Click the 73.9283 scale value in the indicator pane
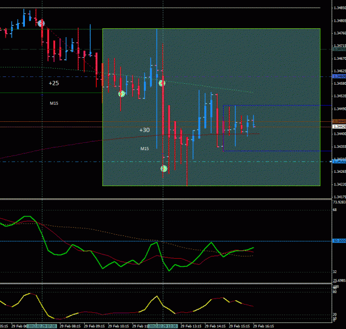This screenshot has height=329, width=346. point(339,202)
